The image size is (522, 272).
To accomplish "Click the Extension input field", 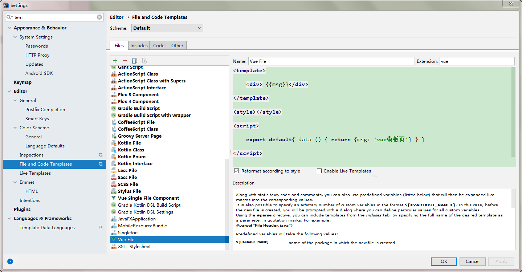I will 477,61.
